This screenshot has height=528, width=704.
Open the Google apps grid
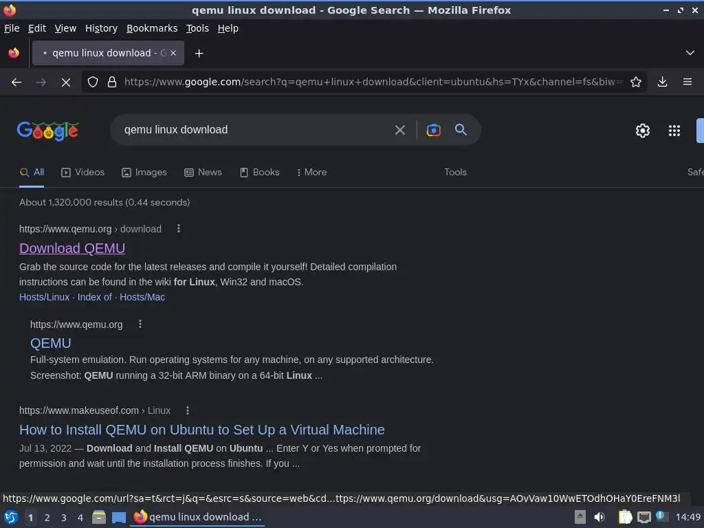(674, 131)
